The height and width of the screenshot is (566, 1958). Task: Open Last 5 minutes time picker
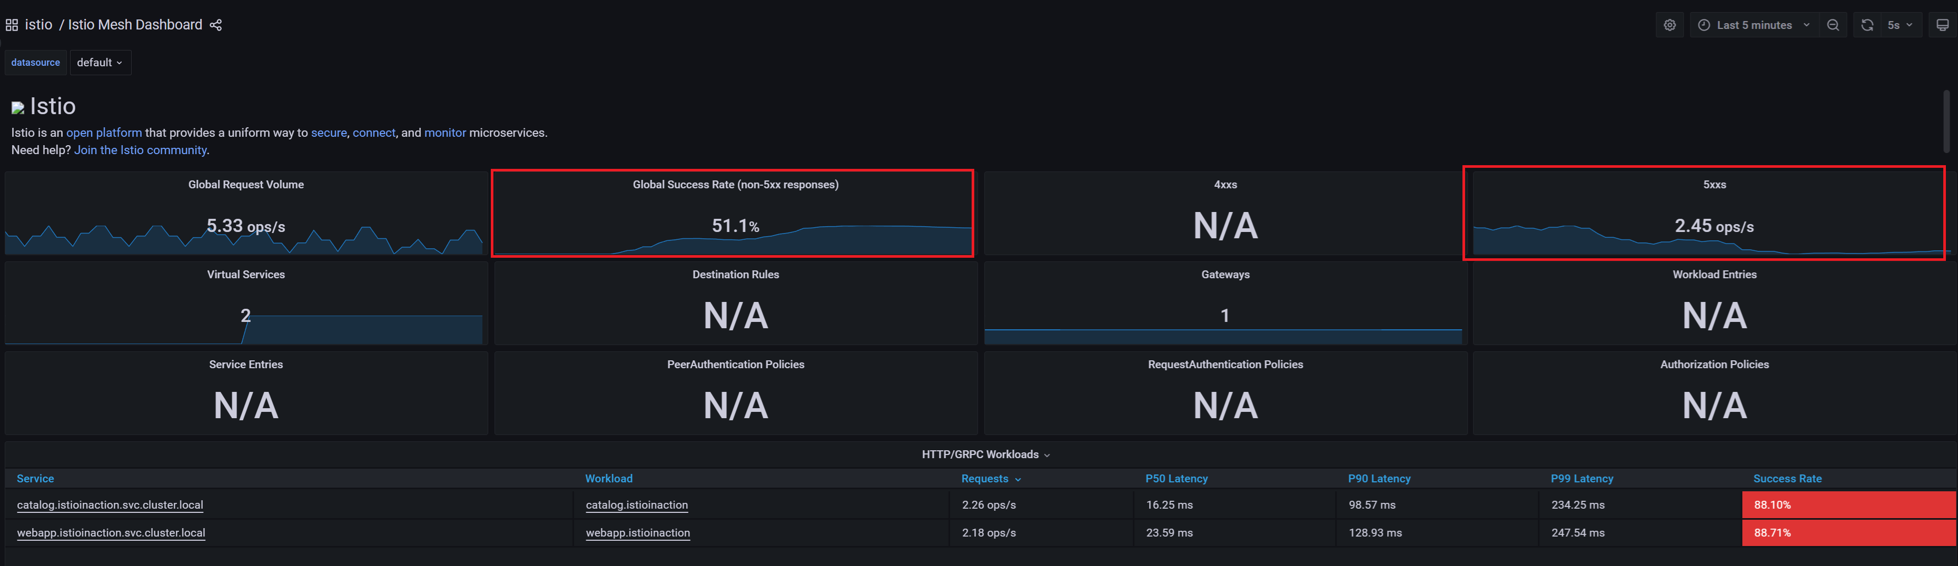pos(1754,25)
